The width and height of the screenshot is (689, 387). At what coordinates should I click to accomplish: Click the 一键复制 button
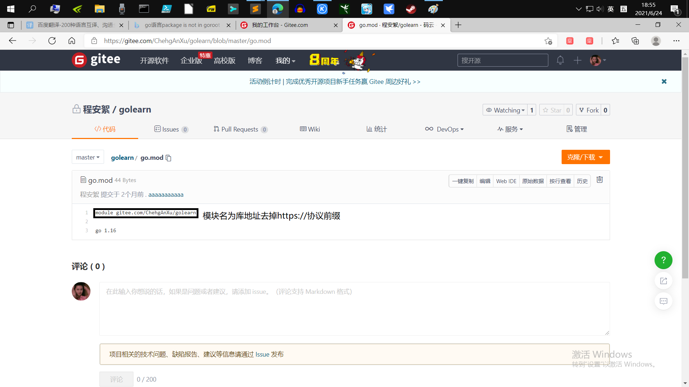coord(463,181)
